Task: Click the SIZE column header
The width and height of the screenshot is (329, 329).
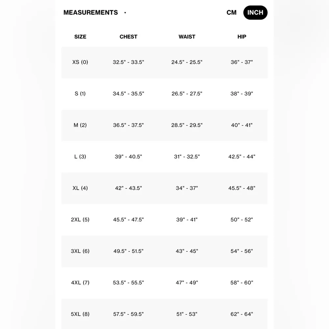Action: point(80,37)
